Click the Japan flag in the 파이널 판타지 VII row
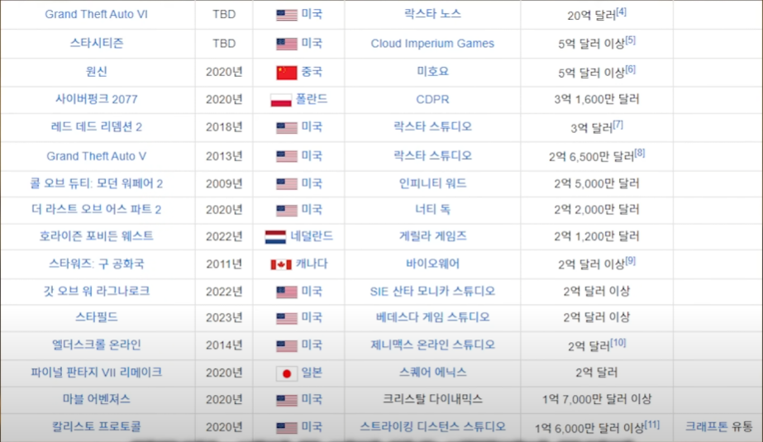 [287, 373]
